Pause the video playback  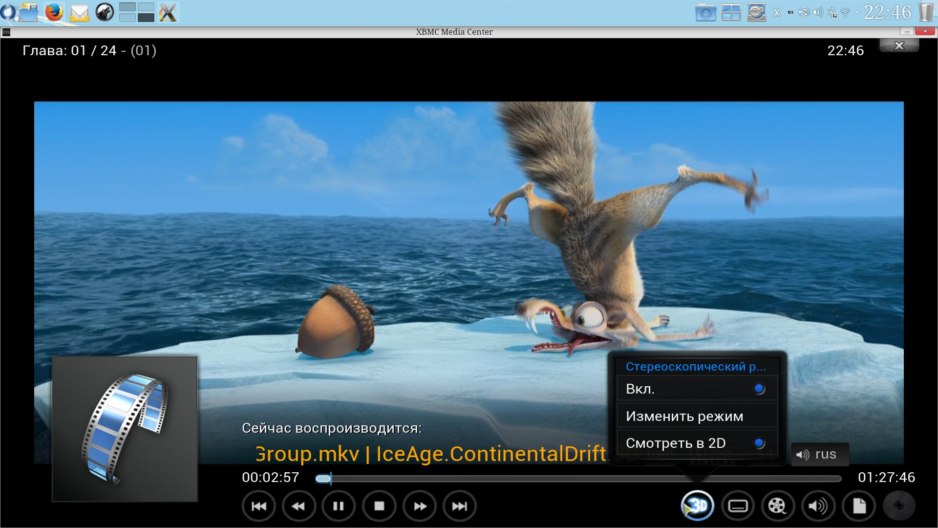pos(339,506)
